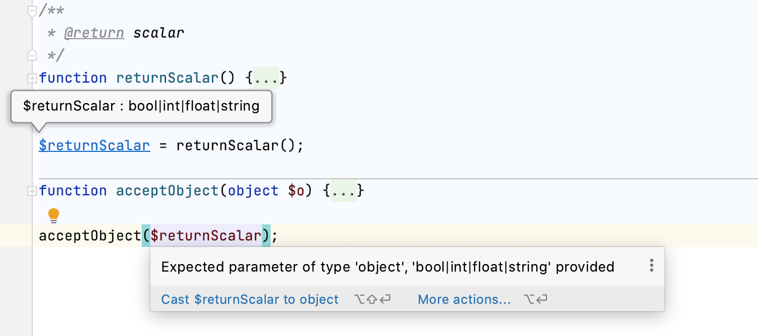The height and width of the screenshot is (336, 758).
Task: Click the yellow lightbulb quick-fix icon
Action: tap(54, 215)
